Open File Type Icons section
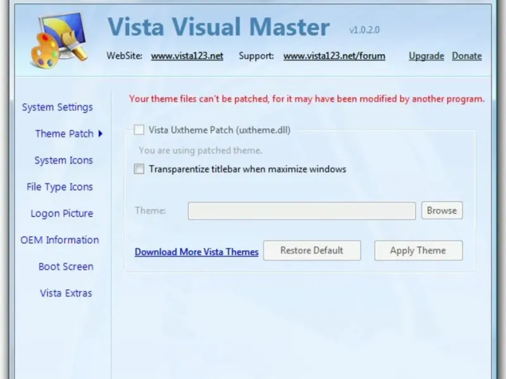The image size is (506, 379). pos(59,187)
